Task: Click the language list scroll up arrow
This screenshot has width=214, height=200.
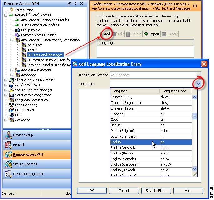Action: pyautogui.click(x=194, y=97)
